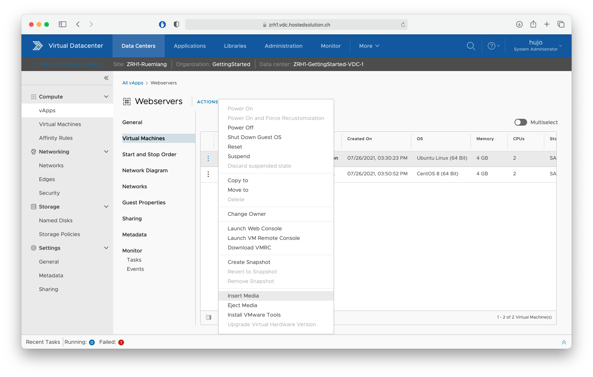Open the three-dot menu for CentOS VM row

coord(208,174)
